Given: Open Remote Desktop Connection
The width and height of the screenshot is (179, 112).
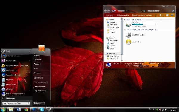Looking at the screenshot, I should point(16,94).
